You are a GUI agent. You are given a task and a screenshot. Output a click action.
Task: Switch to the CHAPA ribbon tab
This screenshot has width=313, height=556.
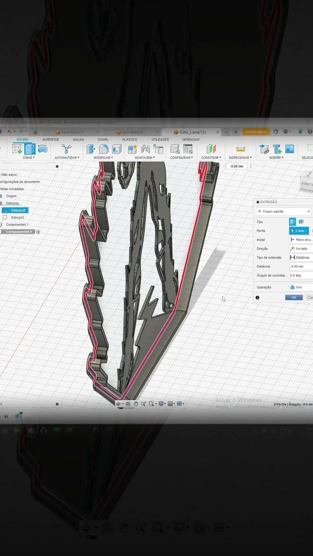click(103, 140)
